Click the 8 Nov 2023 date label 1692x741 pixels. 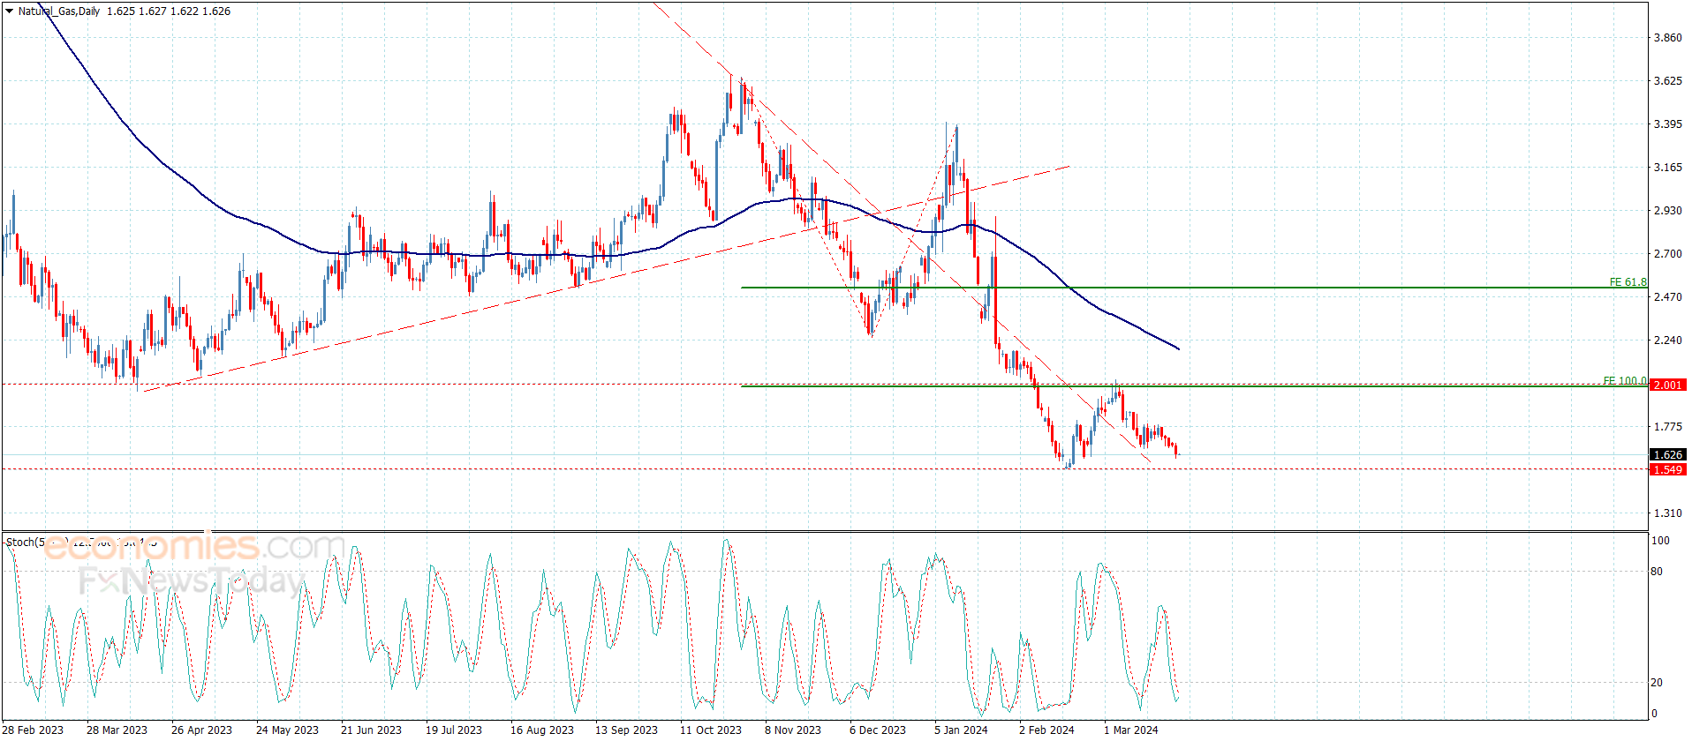pos(793,730)
